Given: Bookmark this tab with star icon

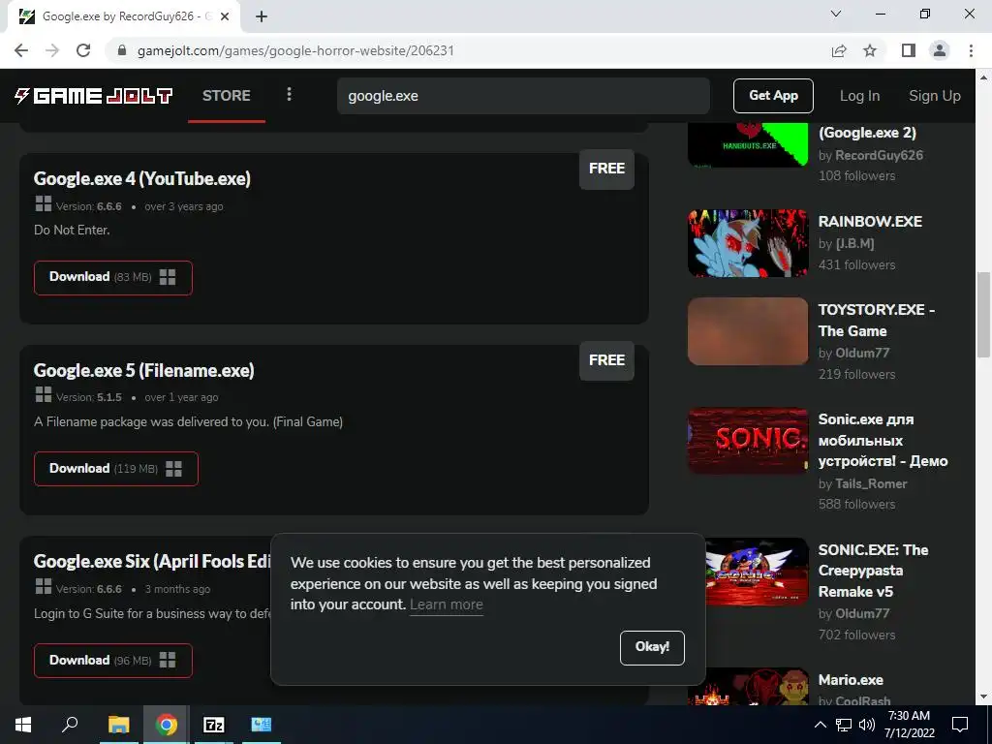Looking at the screenshot, I should (870, 50).
